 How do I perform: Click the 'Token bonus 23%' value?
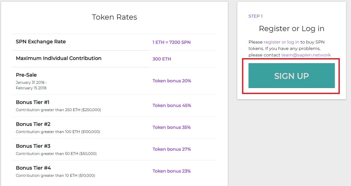click(x=172, y=171)
